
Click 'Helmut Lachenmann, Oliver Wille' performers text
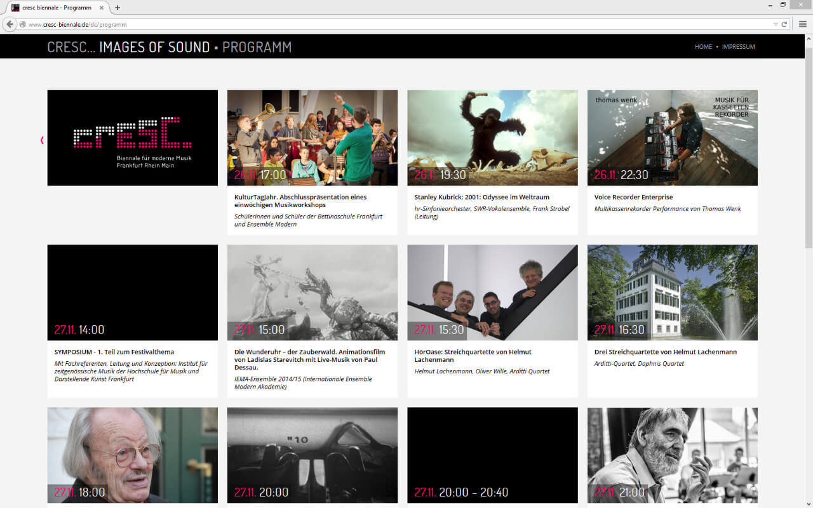point(482,371)
